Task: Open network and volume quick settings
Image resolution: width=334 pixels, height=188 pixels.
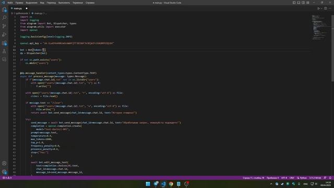Action: [x=314, y=184]
